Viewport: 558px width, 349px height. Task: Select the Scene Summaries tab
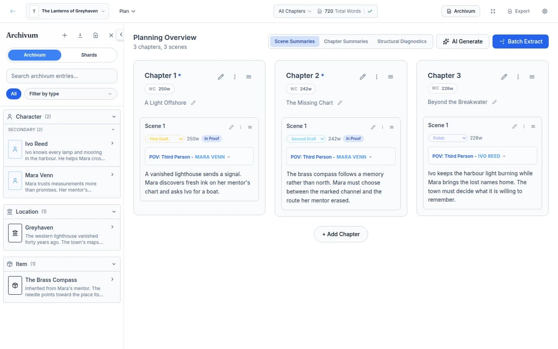(x=294, y=41)
